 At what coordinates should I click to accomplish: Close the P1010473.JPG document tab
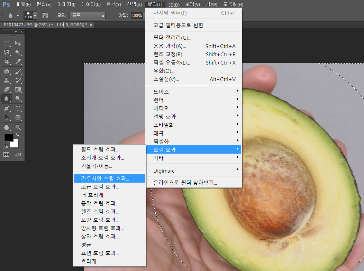(91, 25)
